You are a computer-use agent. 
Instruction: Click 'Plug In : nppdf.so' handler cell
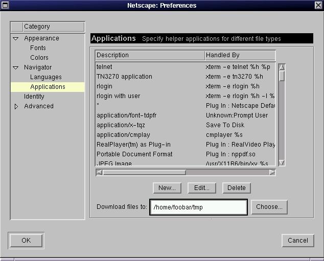click(x=230, y=154)
